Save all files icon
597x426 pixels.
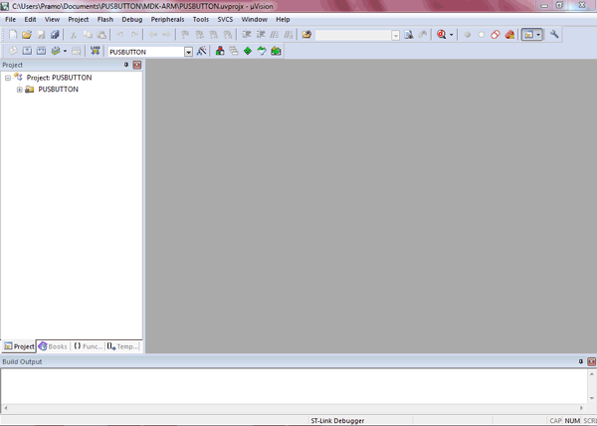coord(55,35)
